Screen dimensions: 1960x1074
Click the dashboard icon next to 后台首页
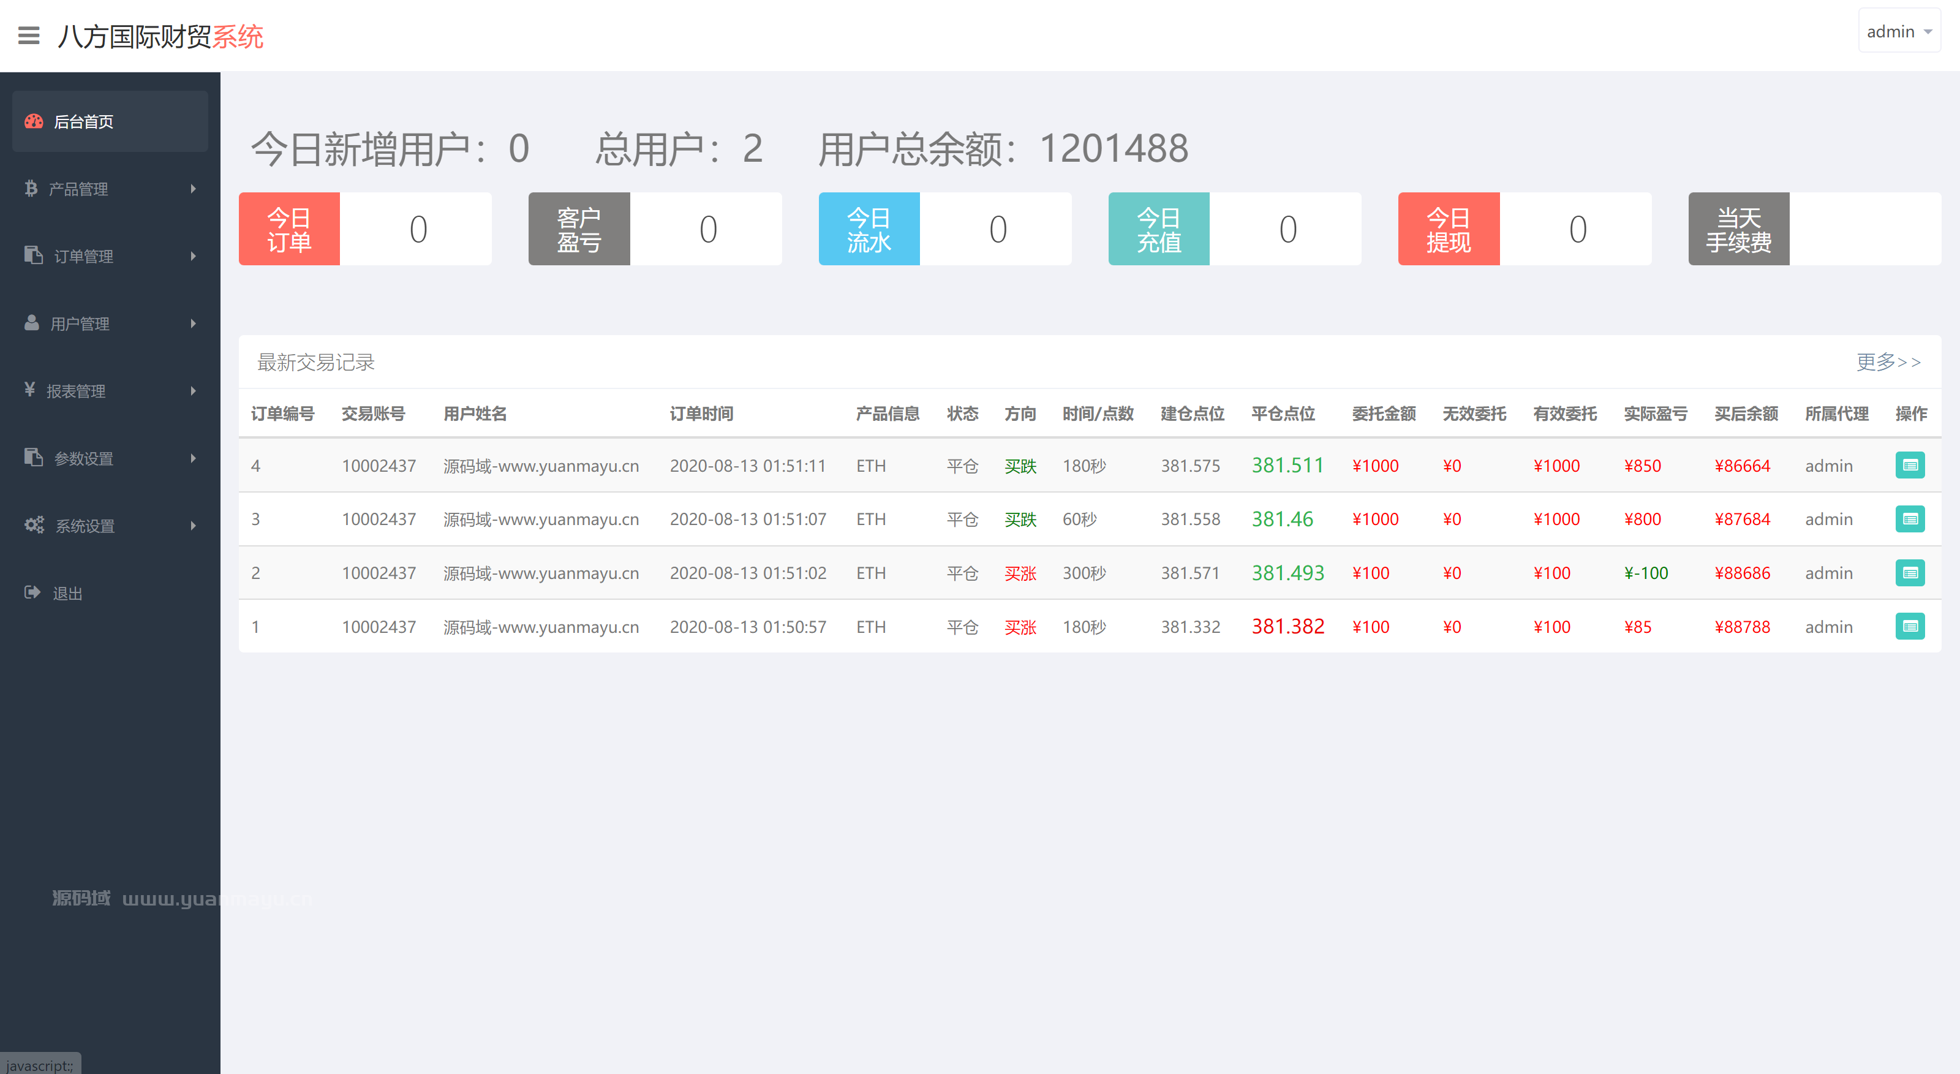click(x=34, y=120)
